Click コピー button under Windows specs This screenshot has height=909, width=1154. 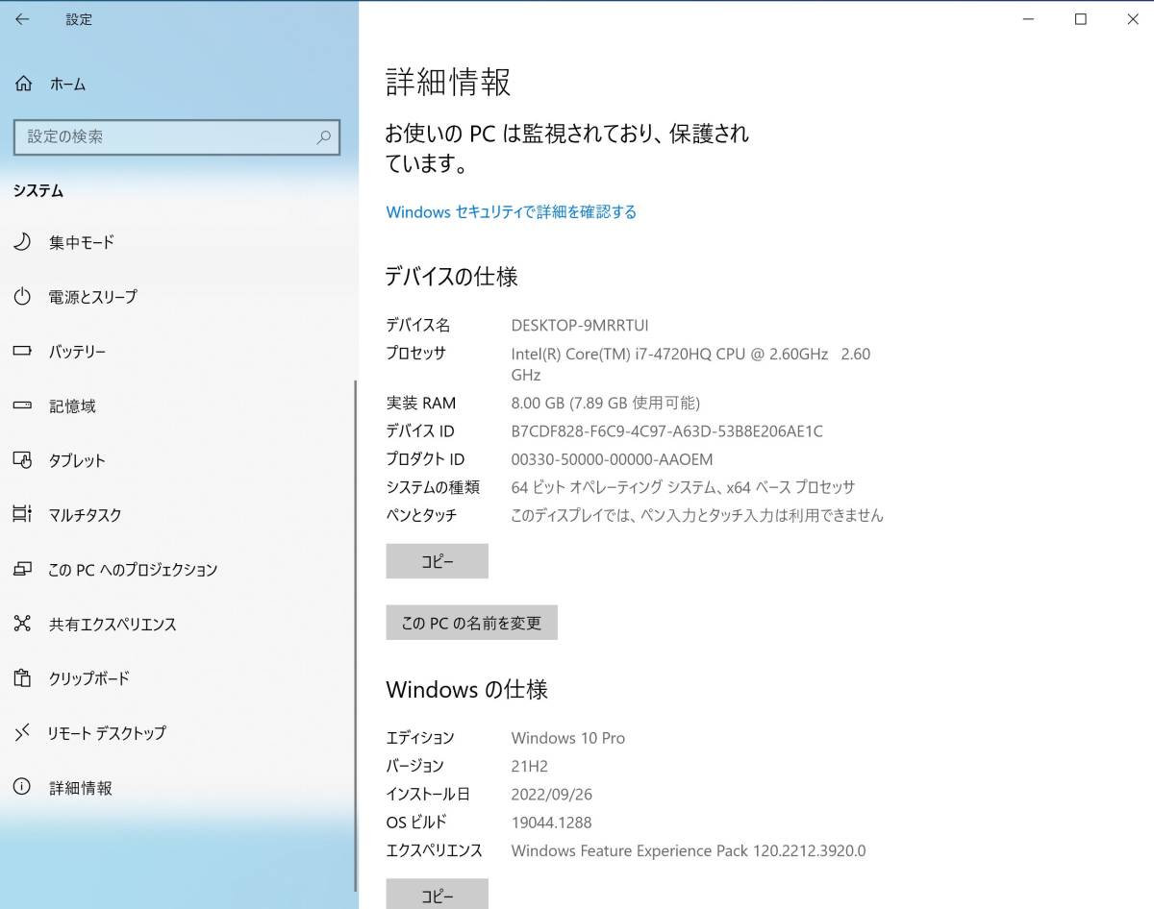tap(438, 895)
